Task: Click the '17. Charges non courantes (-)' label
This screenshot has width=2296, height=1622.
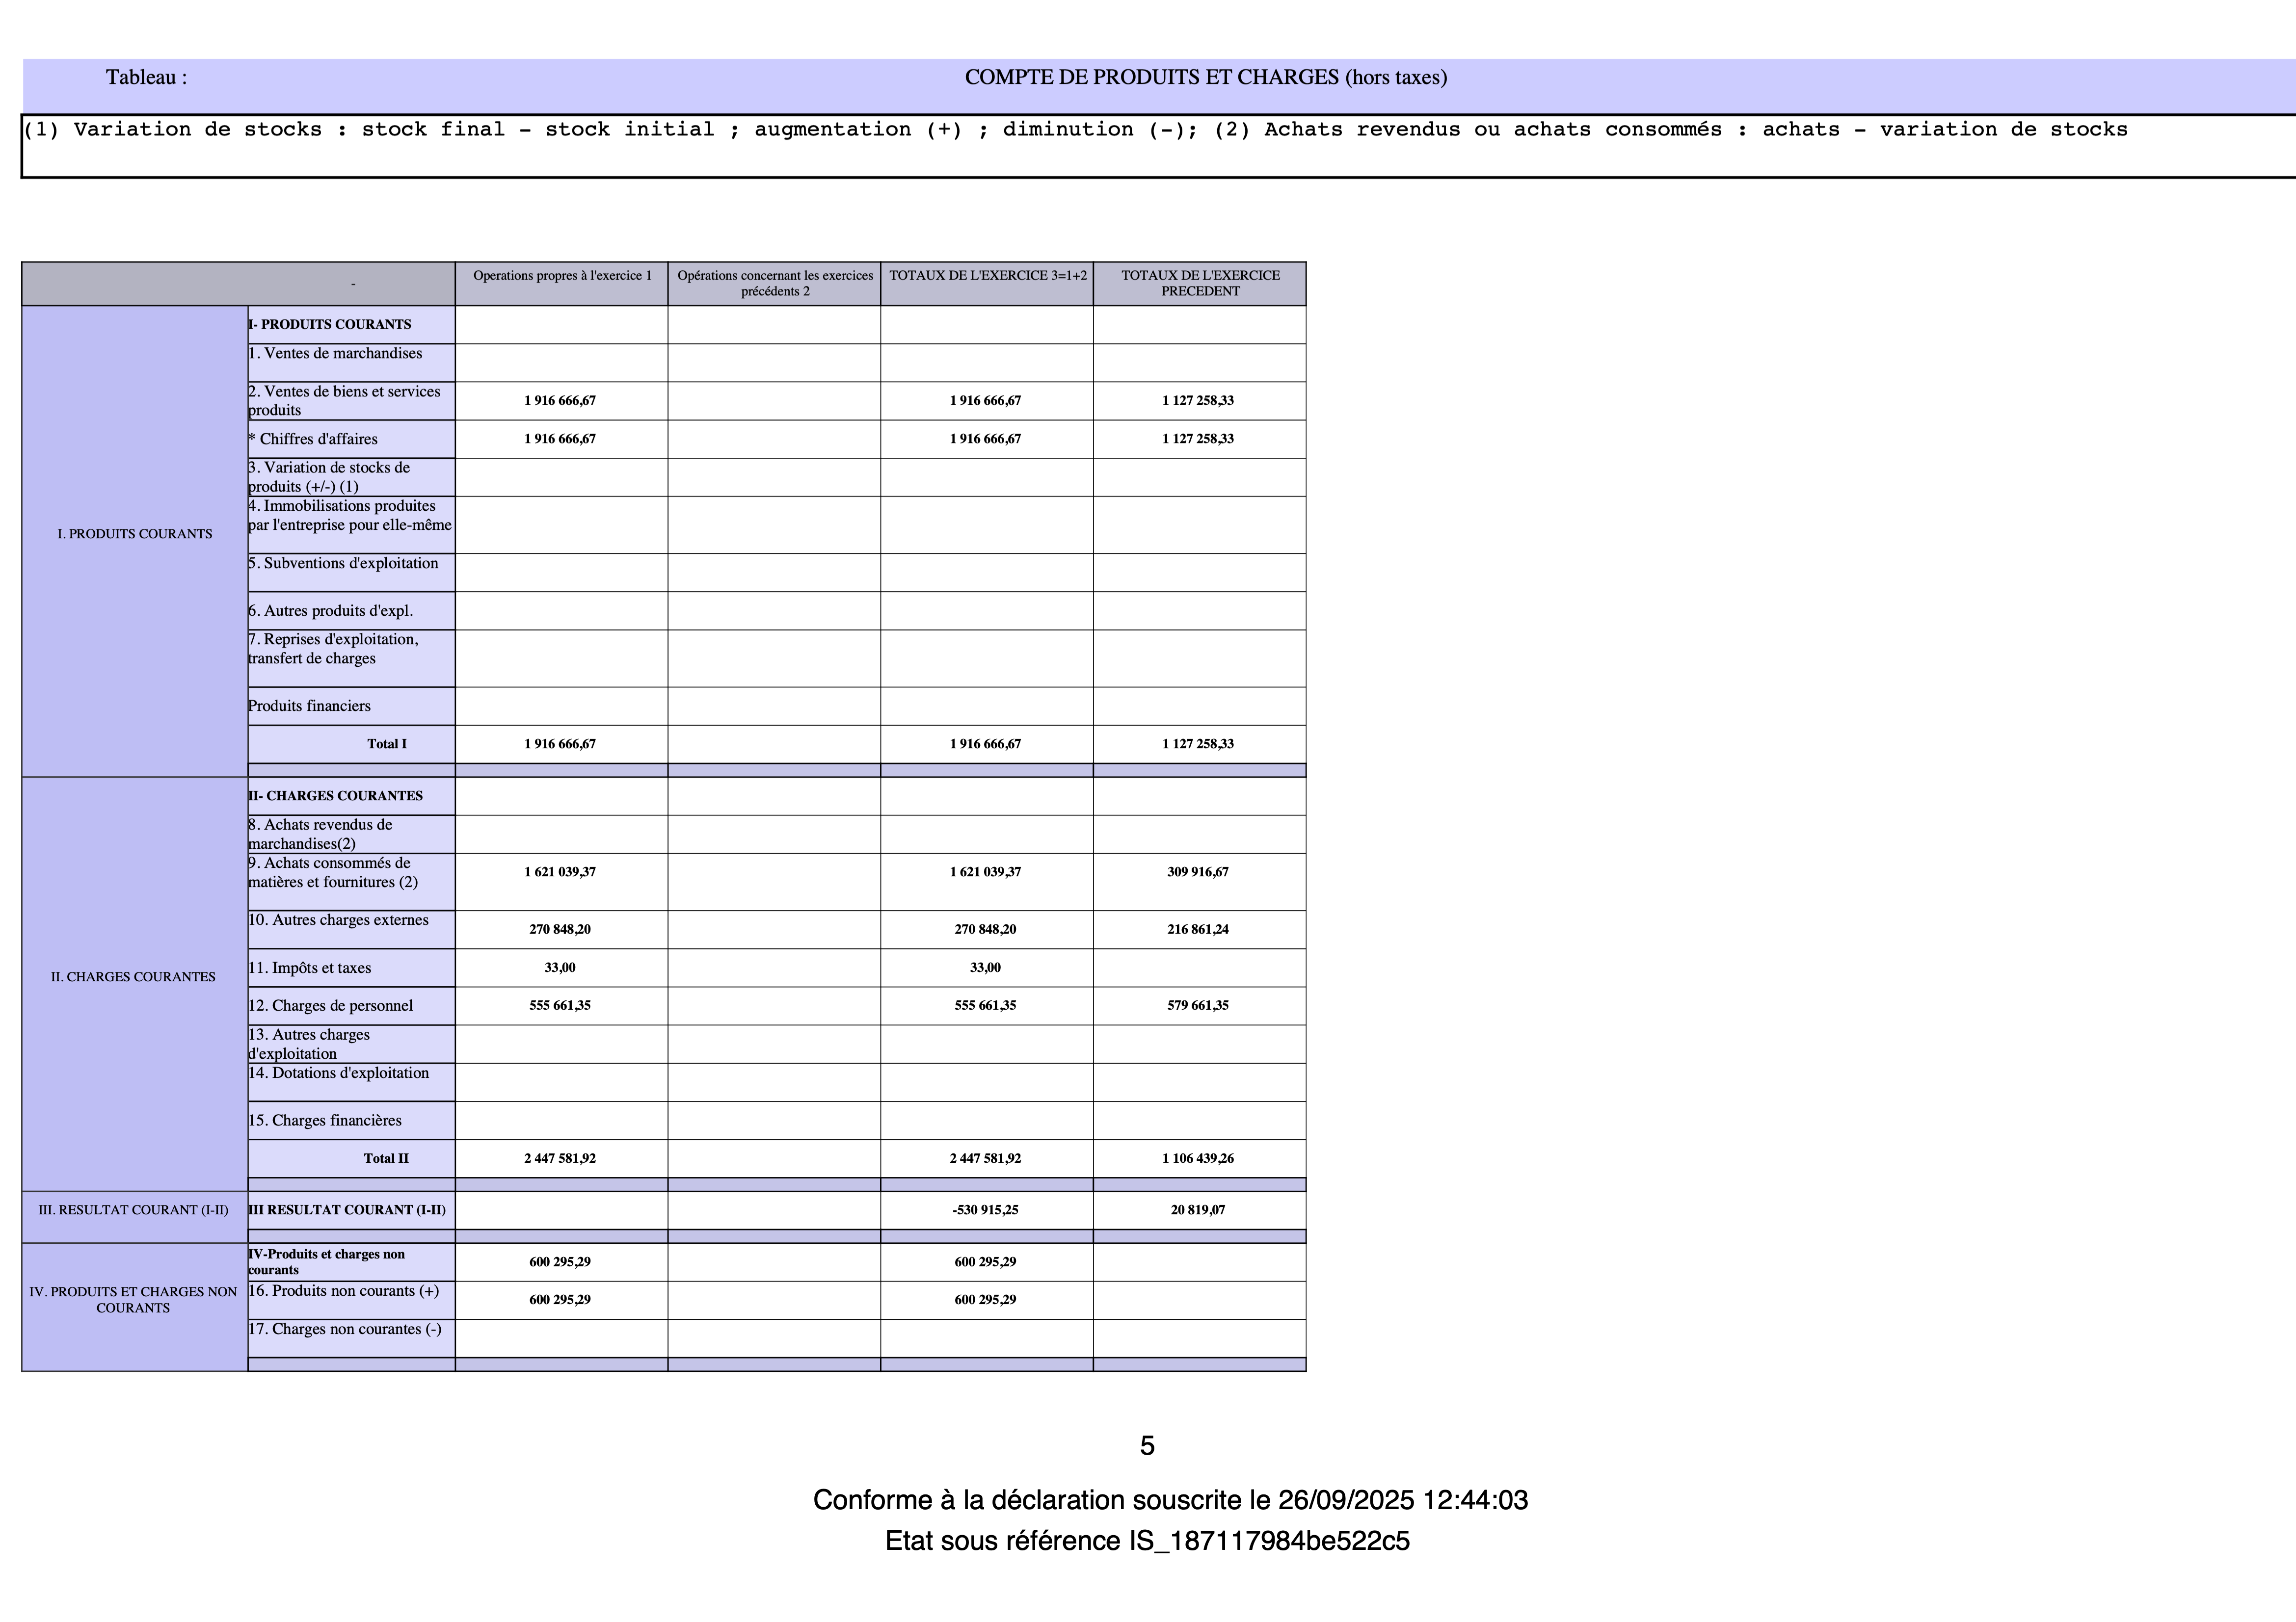Action: click(345, 1329)
